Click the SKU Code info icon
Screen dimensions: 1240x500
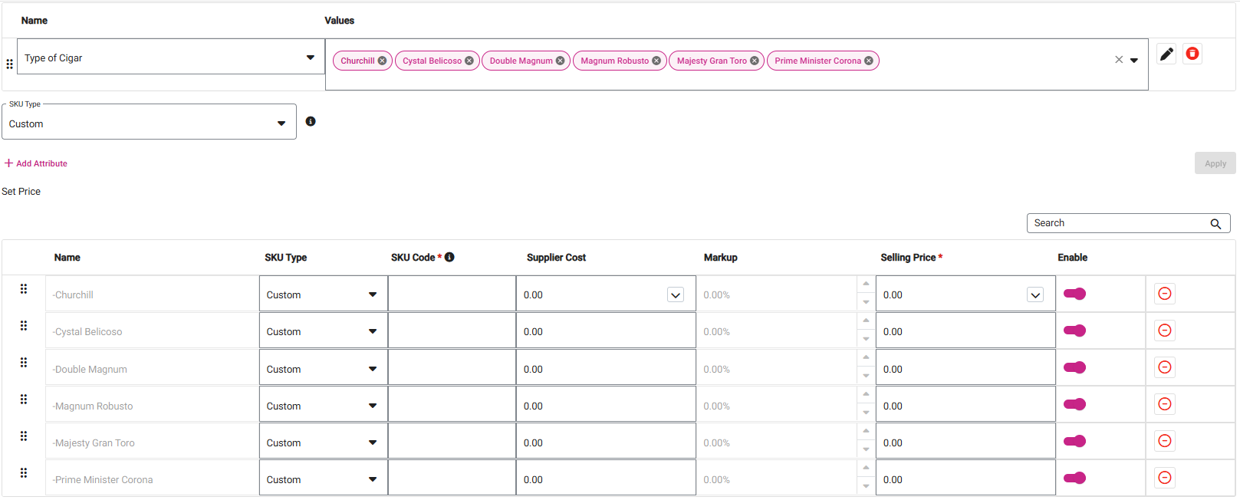449,257
